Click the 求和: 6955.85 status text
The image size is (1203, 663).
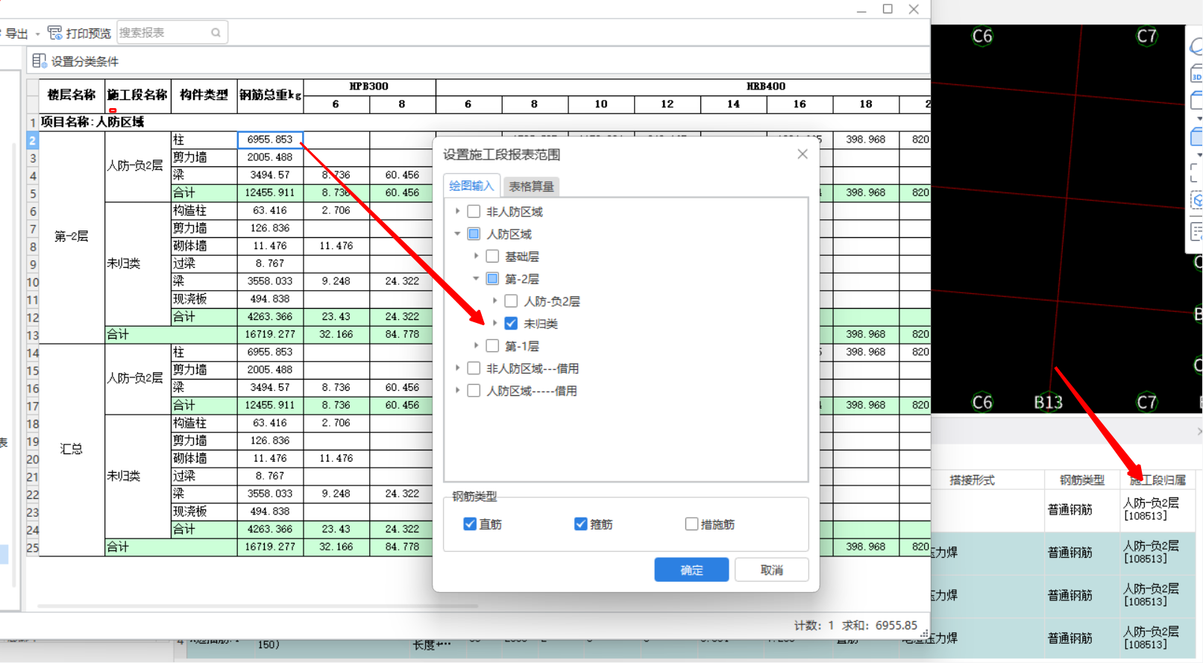[879, 625]
